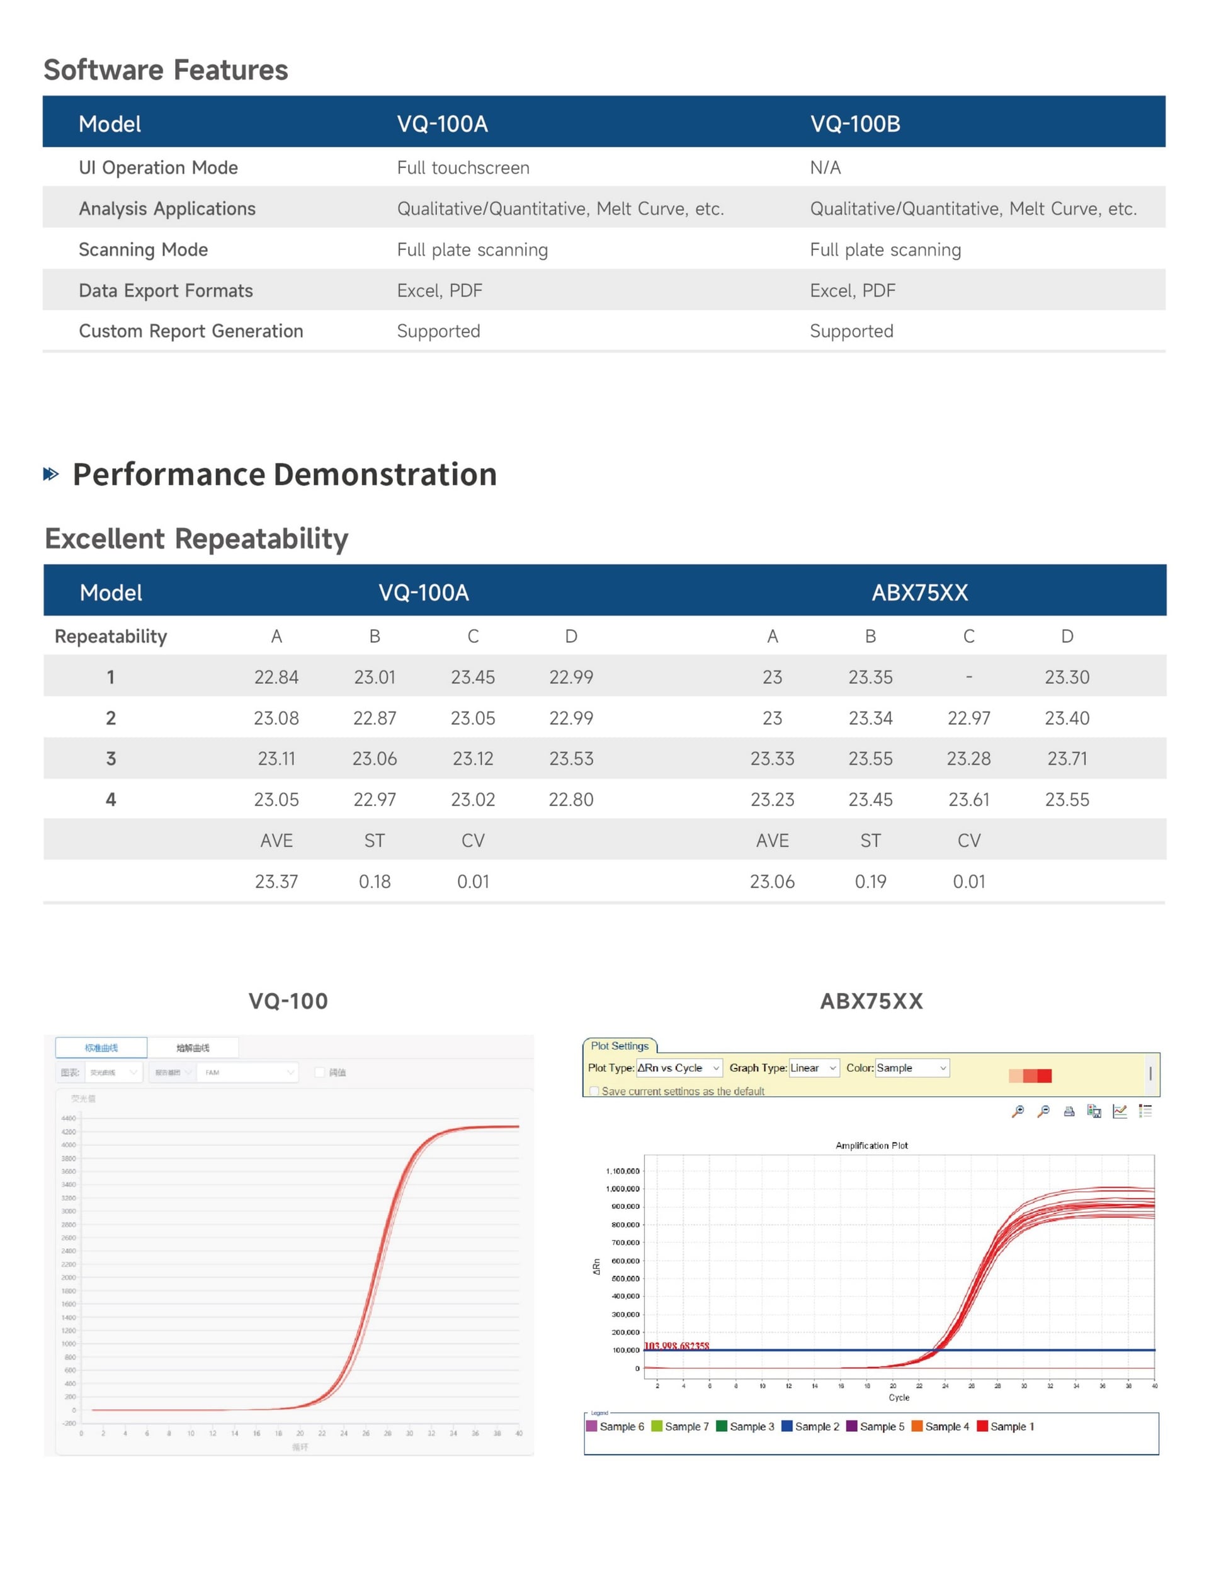This screenshot has height=1588, width=1209.
Task: Switch to the 标准曲线 tab
Action: pos(101,1048)
